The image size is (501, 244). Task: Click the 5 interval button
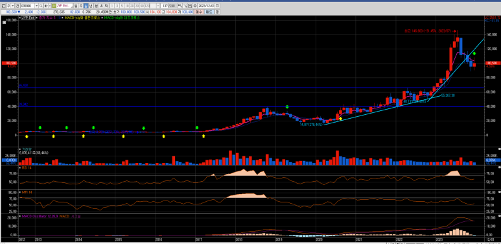[122, 6]
